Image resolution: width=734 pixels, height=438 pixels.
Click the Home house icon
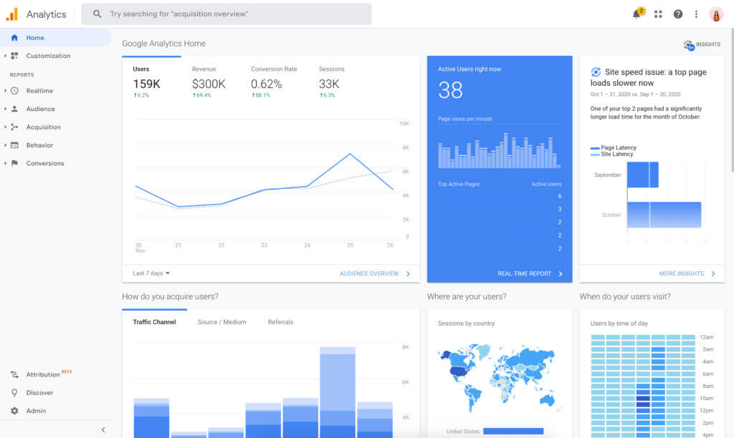14,37
